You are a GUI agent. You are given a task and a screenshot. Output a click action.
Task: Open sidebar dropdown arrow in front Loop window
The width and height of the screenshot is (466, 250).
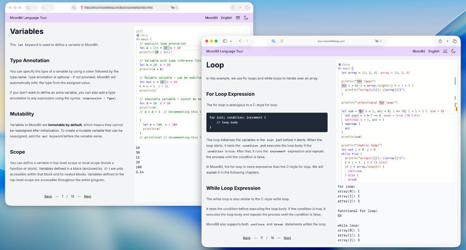click(x=231, y=41)
